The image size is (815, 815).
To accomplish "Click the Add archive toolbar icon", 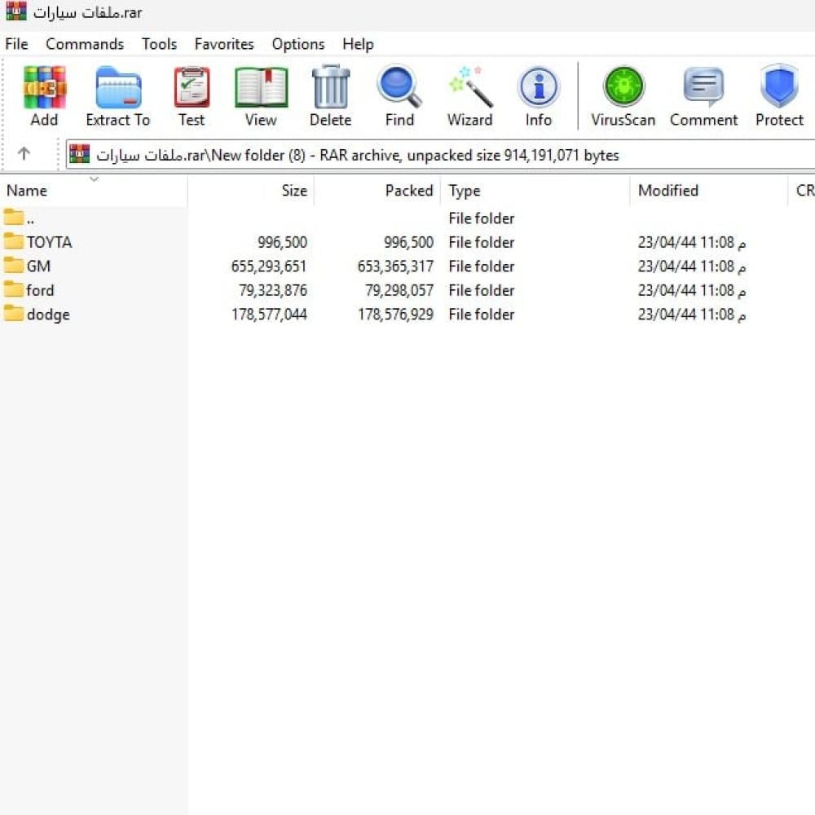I will tap(44, 88).
